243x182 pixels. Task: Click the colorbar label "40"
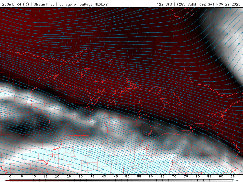point(104,177)
